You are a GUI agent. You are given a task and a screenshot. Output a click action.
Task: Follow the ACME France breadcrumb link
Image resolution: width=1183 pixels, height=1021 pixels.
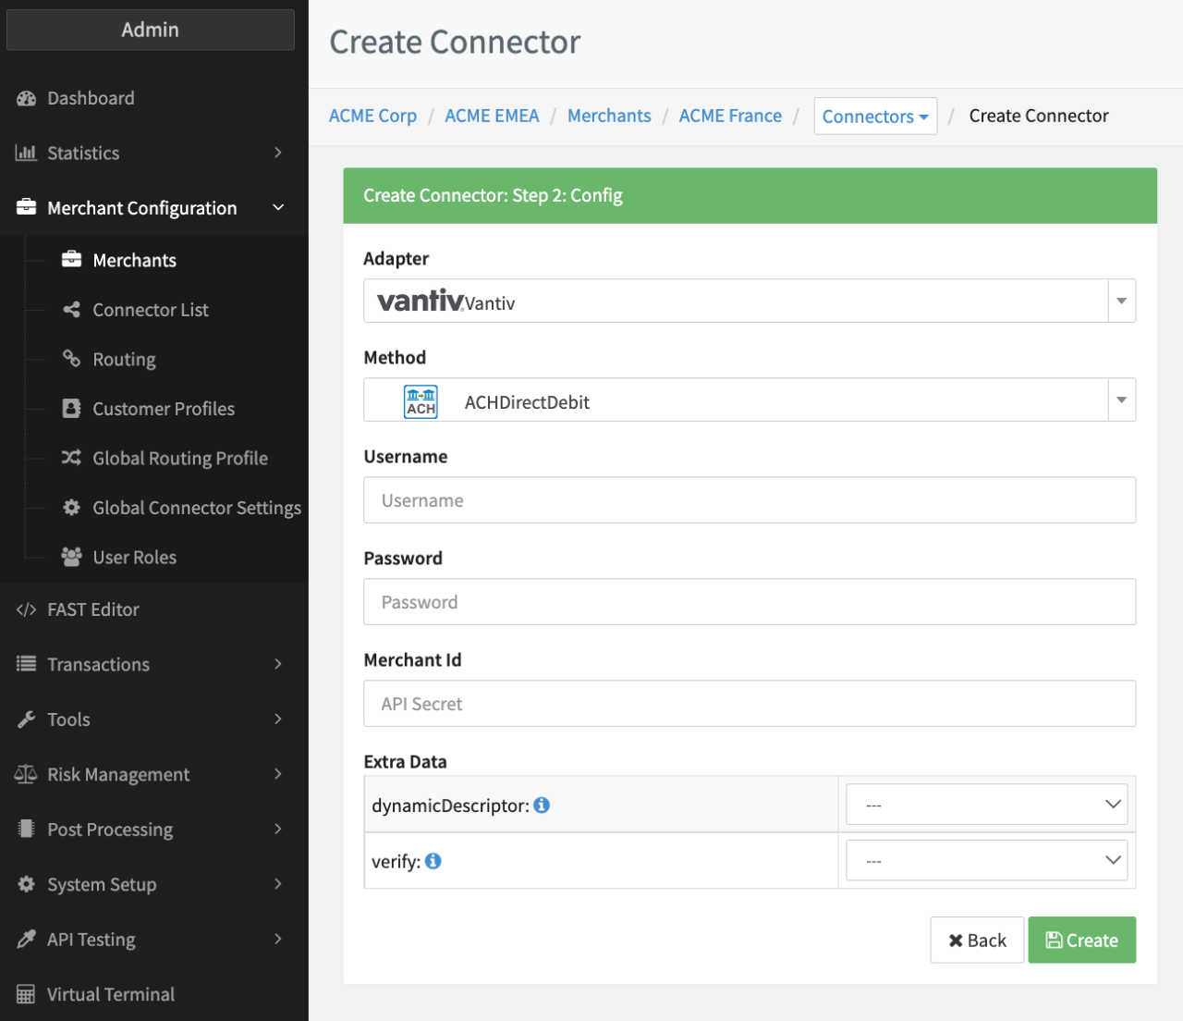tap(730, 116)
